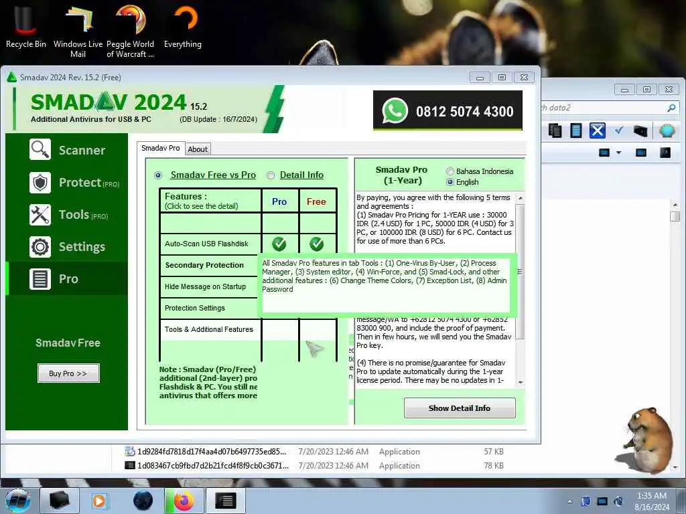Switch to the Smadav Pro tab

point(161,148)
